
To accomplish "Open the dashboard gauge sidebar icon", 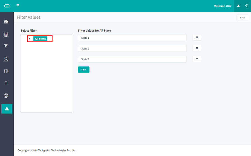I will tap(6, 22).
